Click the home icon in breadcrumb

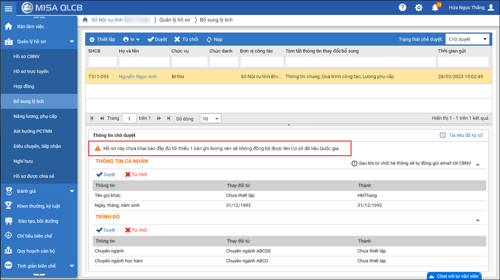point(85,20)
